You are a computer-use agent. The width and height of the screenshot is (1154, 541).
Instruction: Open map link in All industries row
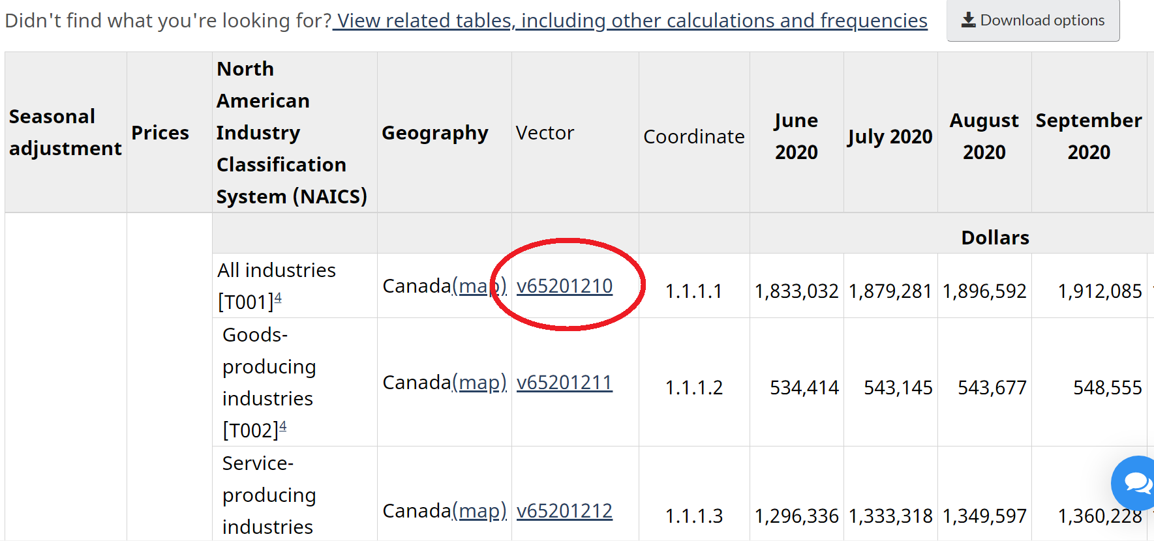point(479,286)
